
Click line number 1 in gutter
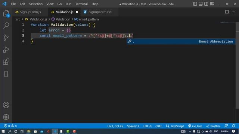pyautogui.click(x=23, y=25)
